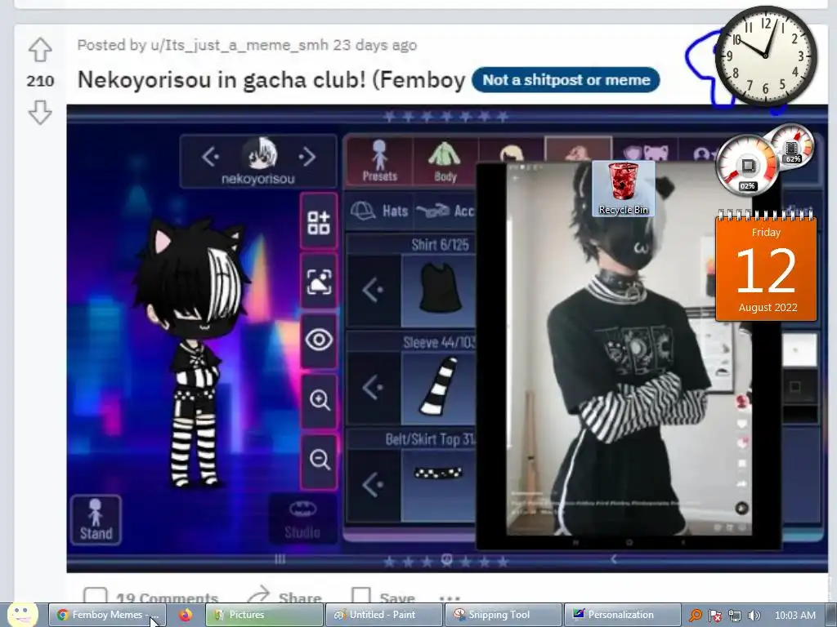The width and height of the screenshot is (837, 627).
Task: Click the Sleeve 44/103 previous arrow
Action: point(373,388)
